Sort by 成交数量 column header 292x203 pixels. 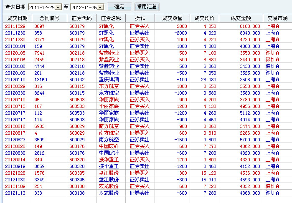pyautogui.click(x=172, y=18)
